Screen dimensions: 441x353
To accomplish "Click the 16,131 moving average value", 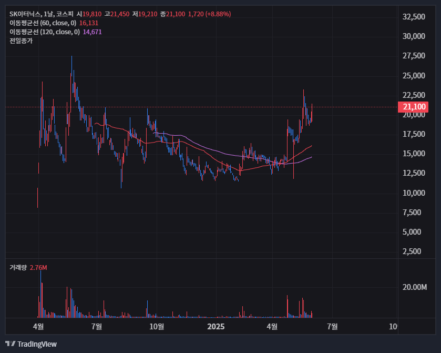I will (89, 23).
